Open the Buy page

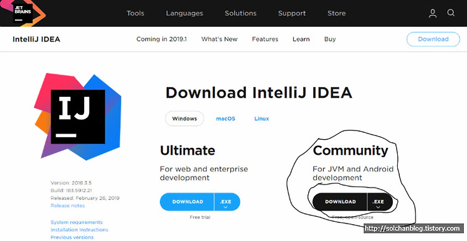point(330,39)
